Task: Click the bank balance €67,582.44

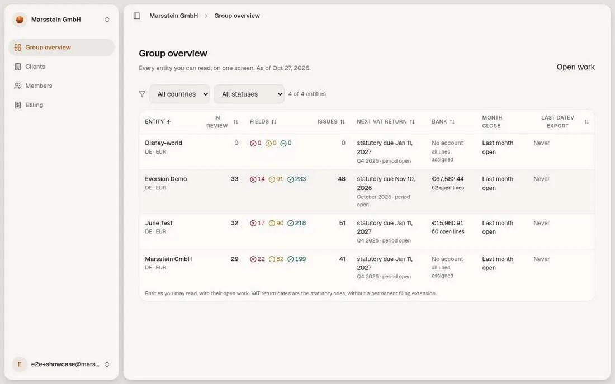Action: point(447,179)
